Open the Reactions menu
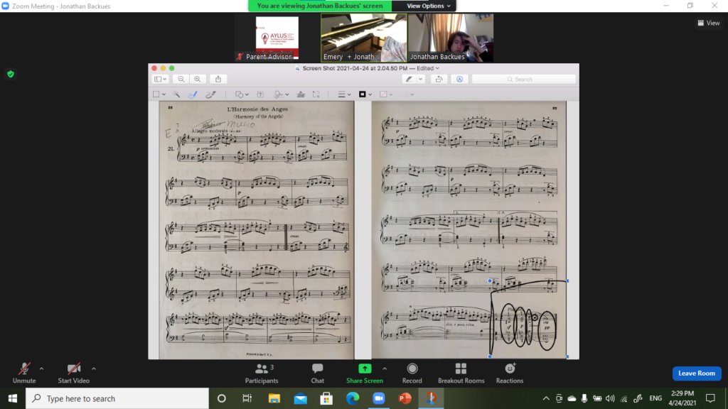The image size is (728, 409). pos(509,373)
